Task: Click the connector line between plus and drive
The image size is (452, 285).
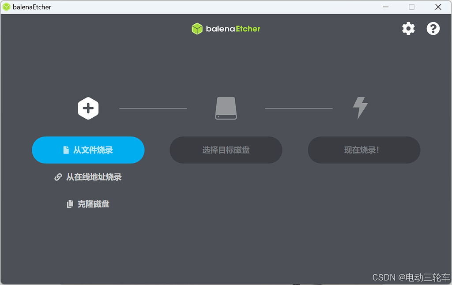Action: (x=153, y=108)
